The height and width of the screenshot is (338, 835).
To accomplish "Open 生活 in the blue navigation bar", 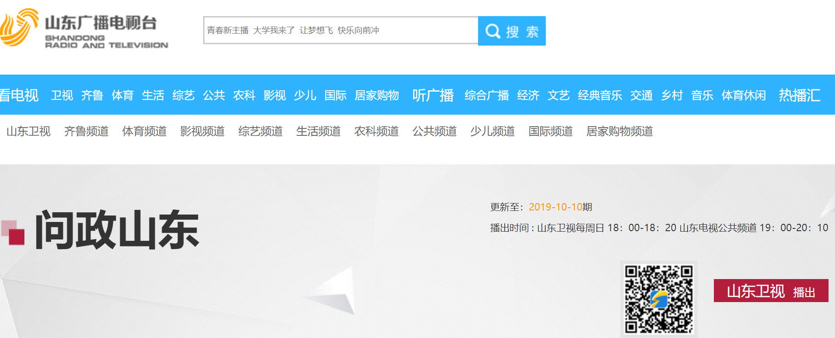I will point(153,95).
